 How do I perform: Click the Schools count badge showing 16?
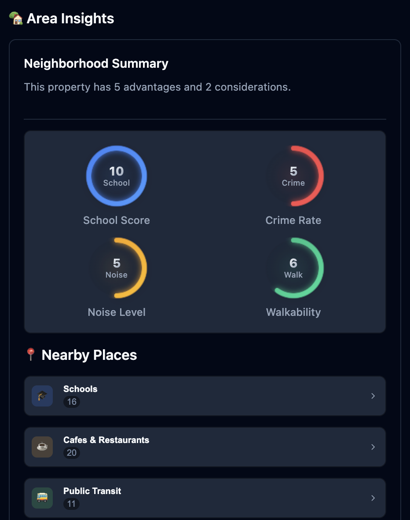[71, 402]
